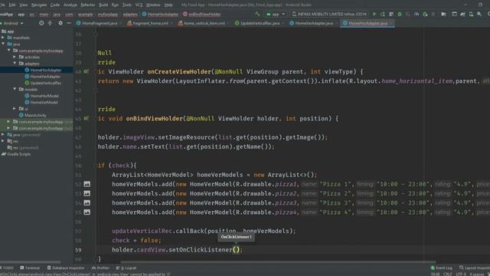Click the UTF-8 encoding in status bar
Screen dimensions: 490x276
click(x=461, y=274)
